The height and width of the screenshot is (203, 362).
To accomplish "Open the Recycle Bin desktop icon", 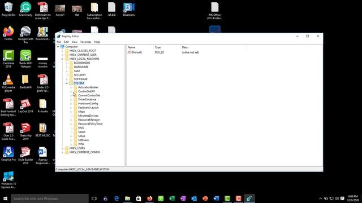I will pos(8,9).
